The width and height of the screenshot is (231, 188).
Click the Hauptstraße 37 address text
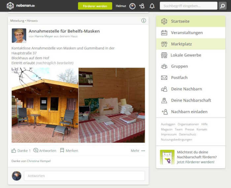point(24,53)
